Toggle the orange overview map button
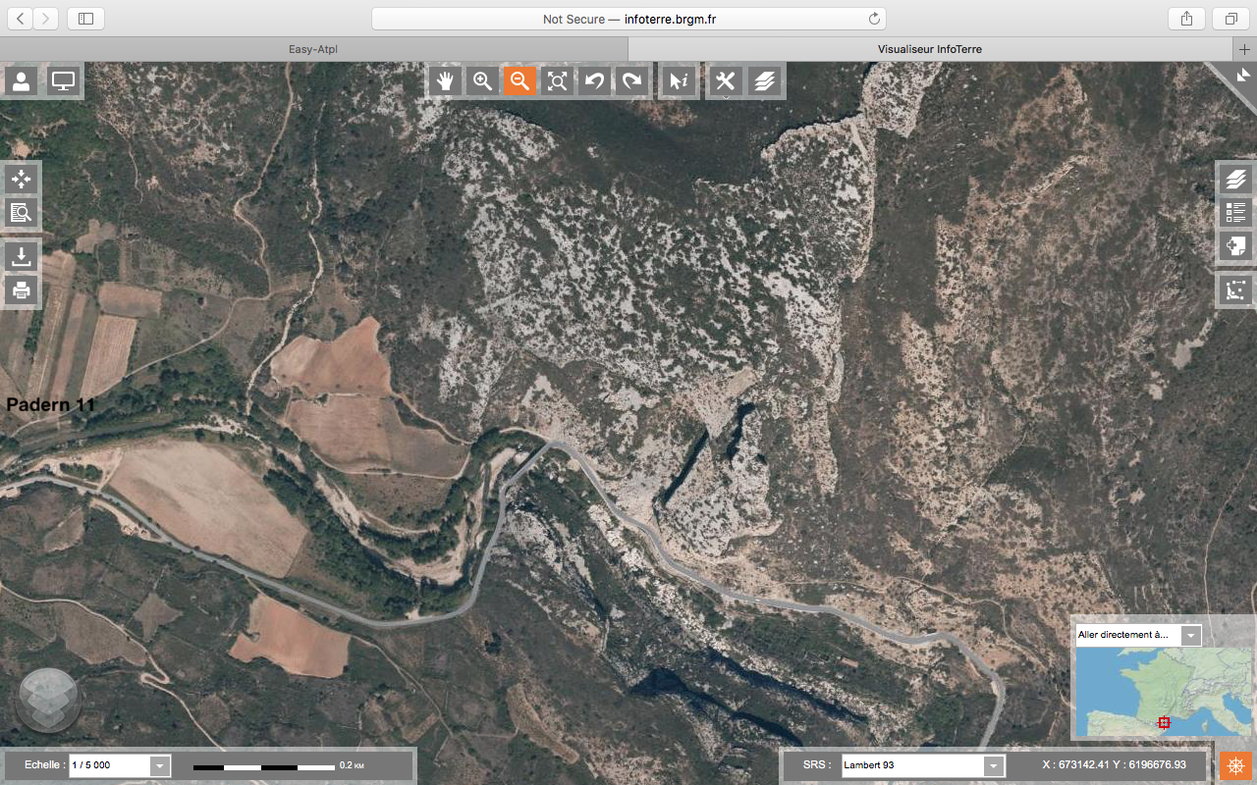 (1235, 765)
